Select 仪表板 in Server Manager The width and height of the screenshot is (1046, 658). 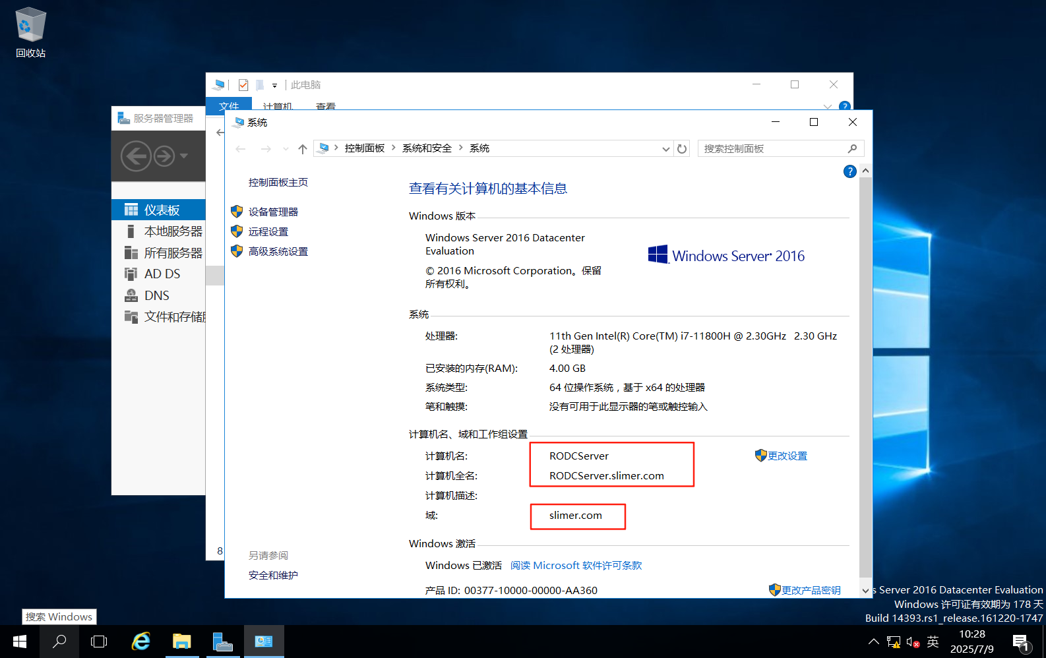click(158, 210)
